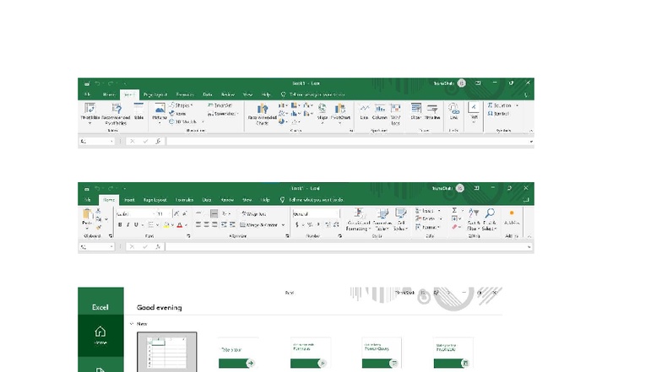The height and width of the screenshot is (372, 662).
Task: Open the Borders dropdown arrow
Action: pyautogui.click(x=157, y=224)
